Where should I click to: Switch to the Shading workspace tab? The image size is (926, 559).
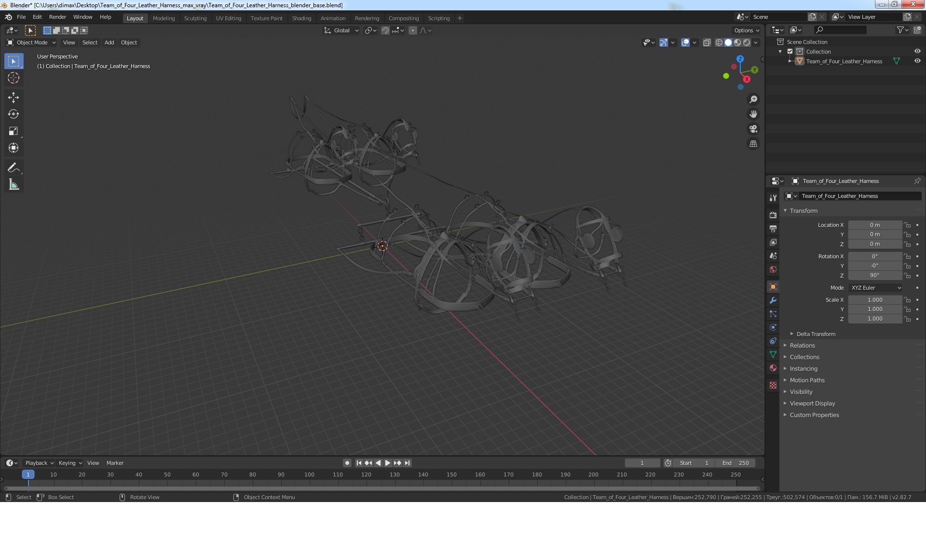(301, 18)
